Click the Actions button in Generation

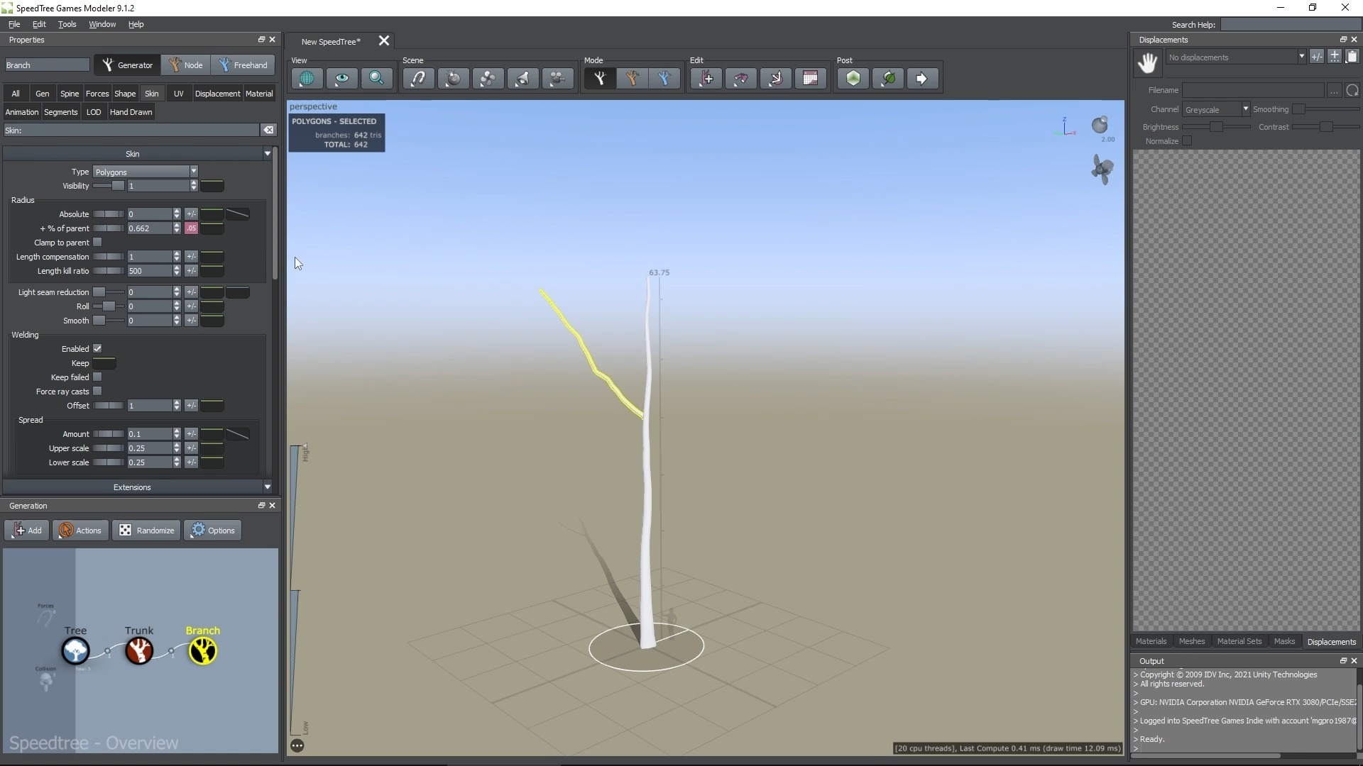(x=80, y=531)
